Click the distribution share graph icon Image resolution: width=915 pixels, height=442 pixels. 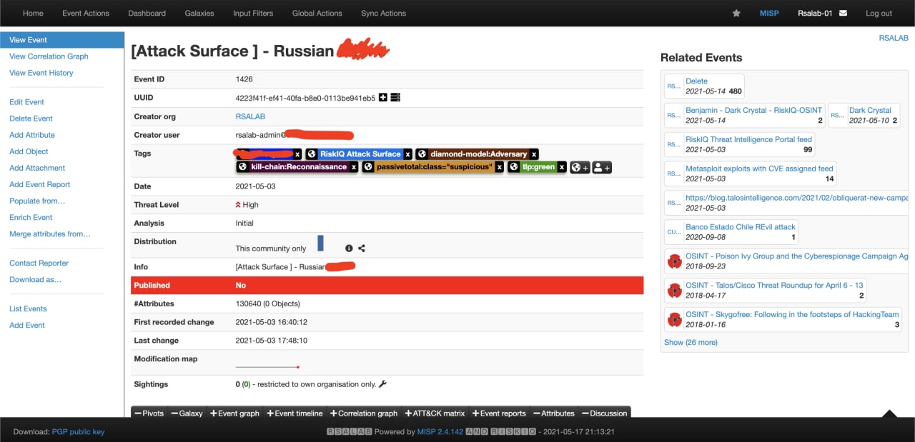[362, 248]
